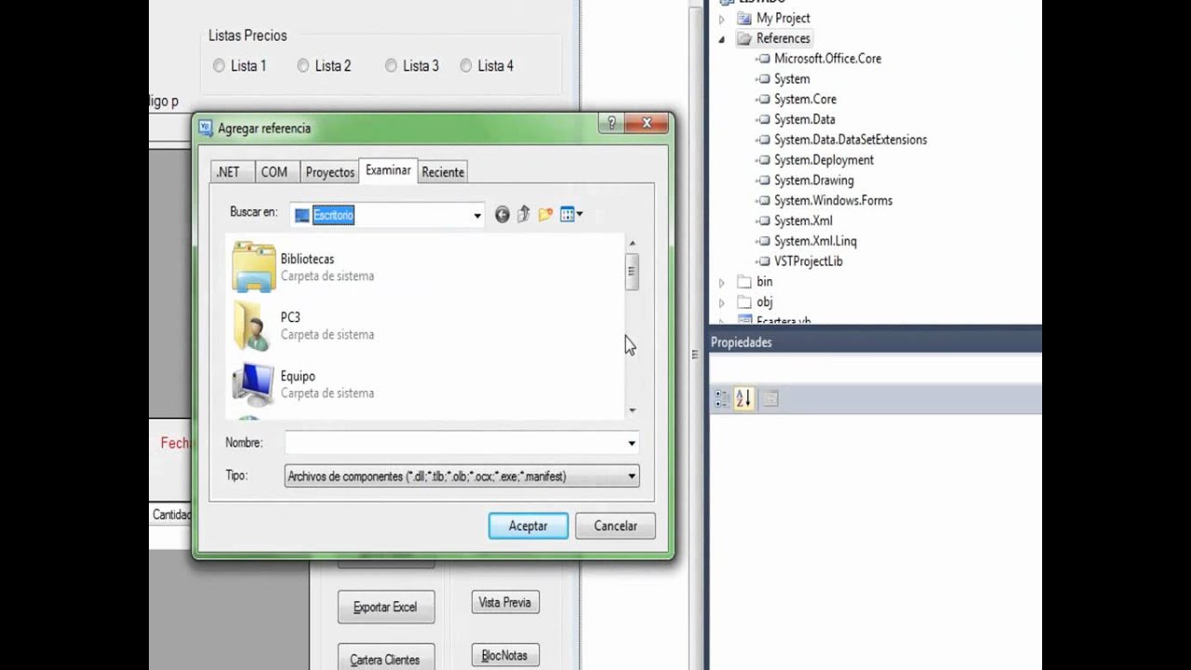Expand the obj folder node
The width and height of the screenshot is (1191, 670).
click(x=721, y=302)
